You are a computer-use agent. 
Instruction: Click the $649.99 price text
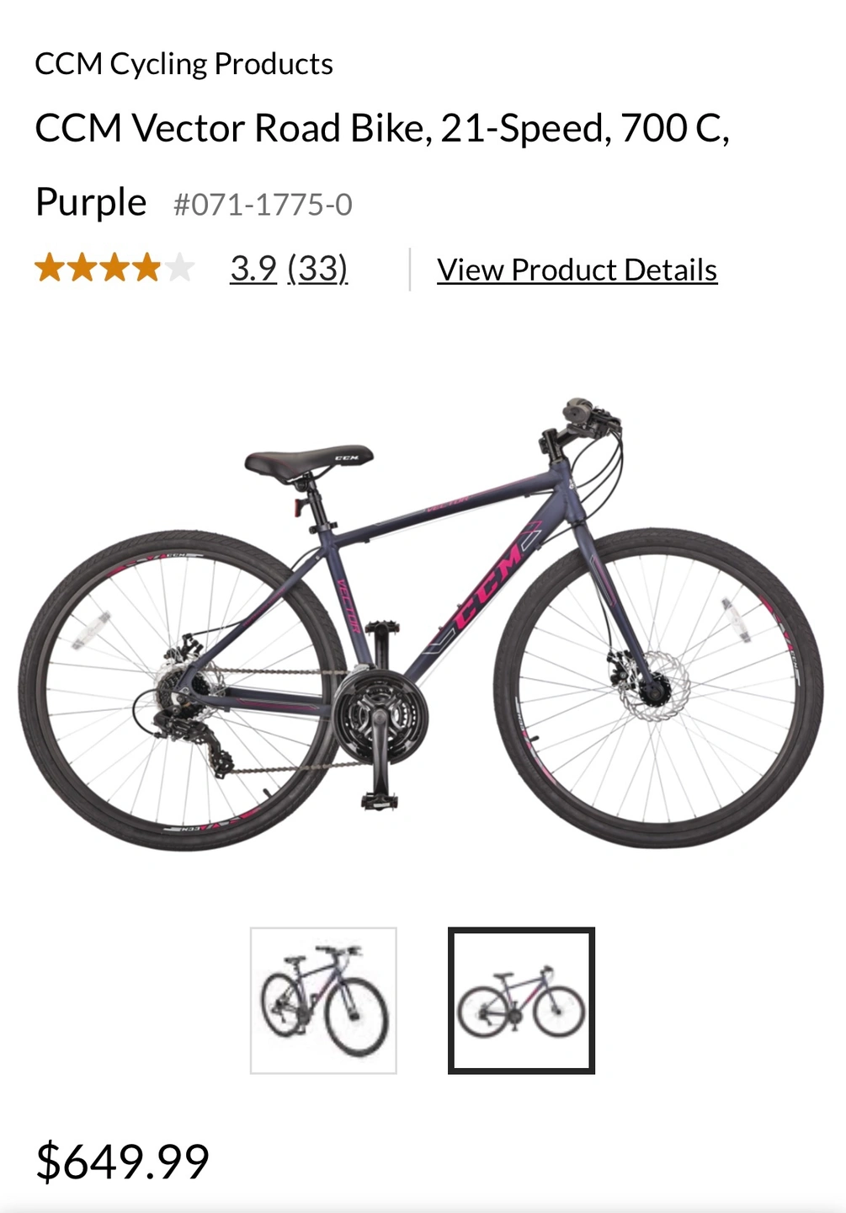coord(122,1162)
